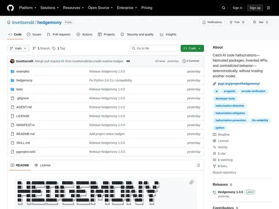Switch to the Issues tab
Viewport: 279px width, 209px height.
(x=34, y=34)
